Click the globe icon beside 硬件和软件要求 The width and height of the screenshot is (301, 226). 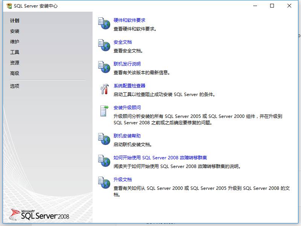coord(104,23)
